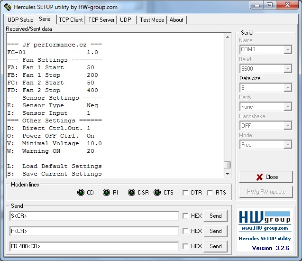302x261 pixels.
Task: Click the CTS modem line indicator
Action: click(157, 193)
